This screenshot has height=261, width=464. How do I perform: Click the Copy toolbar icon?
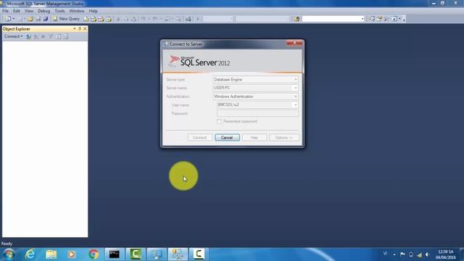[126, 19]
